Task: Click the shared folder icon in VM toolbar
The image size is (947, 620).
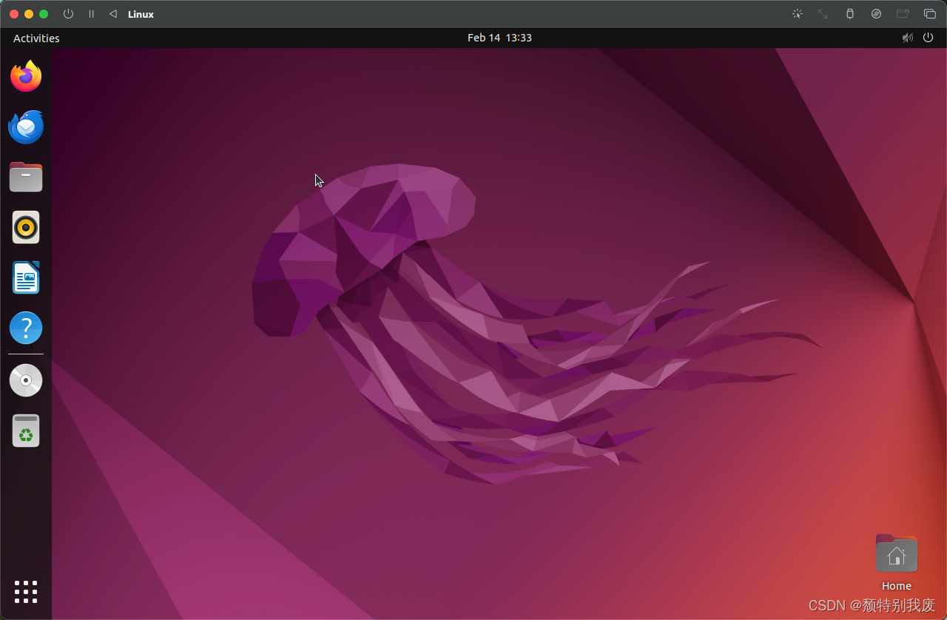Action: click(x=903, y=14)
